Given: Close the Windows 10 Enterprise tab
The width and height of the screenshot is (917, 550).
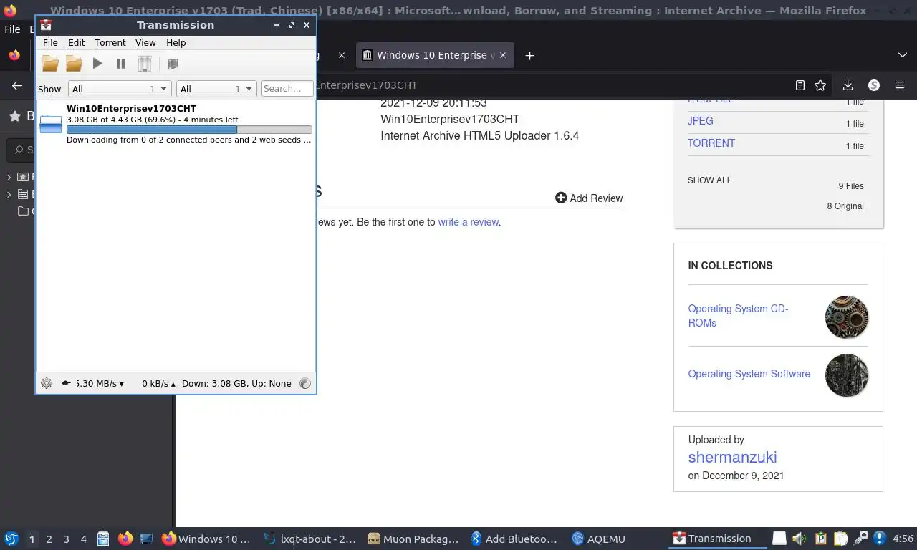Looking at the screenshot, I should [x=503, y=55].
